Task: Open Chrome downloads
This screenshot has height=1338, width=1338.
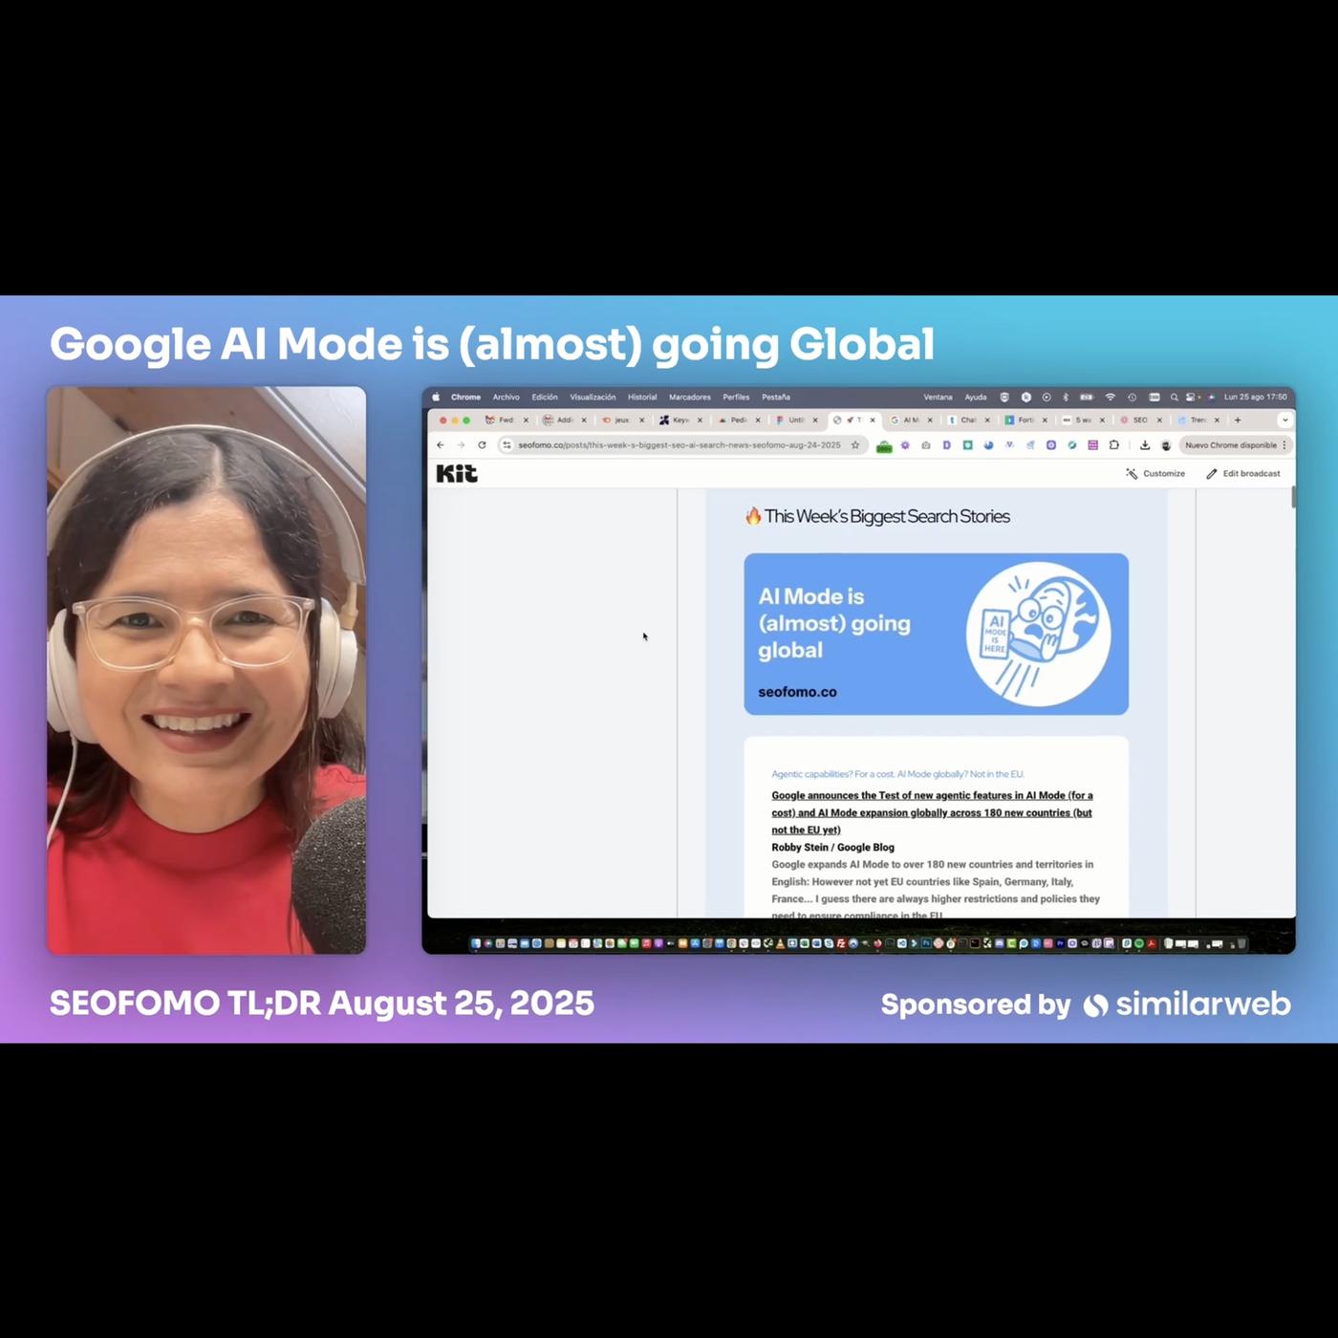Action: click(1145, 445)
